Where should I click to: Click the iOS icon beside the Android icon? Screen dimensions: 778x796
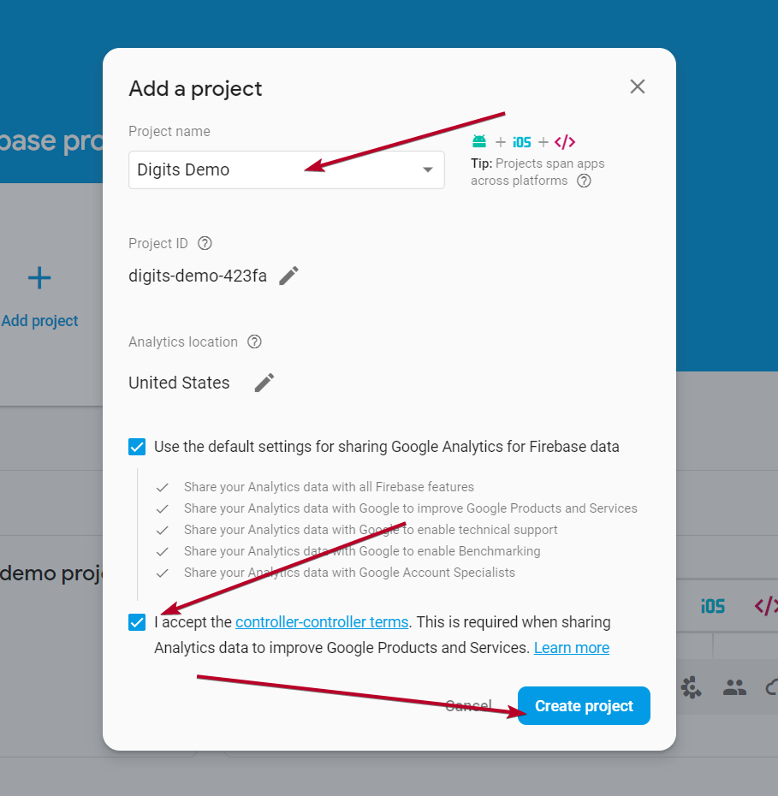pyautogui.click(x=521, y=142)
